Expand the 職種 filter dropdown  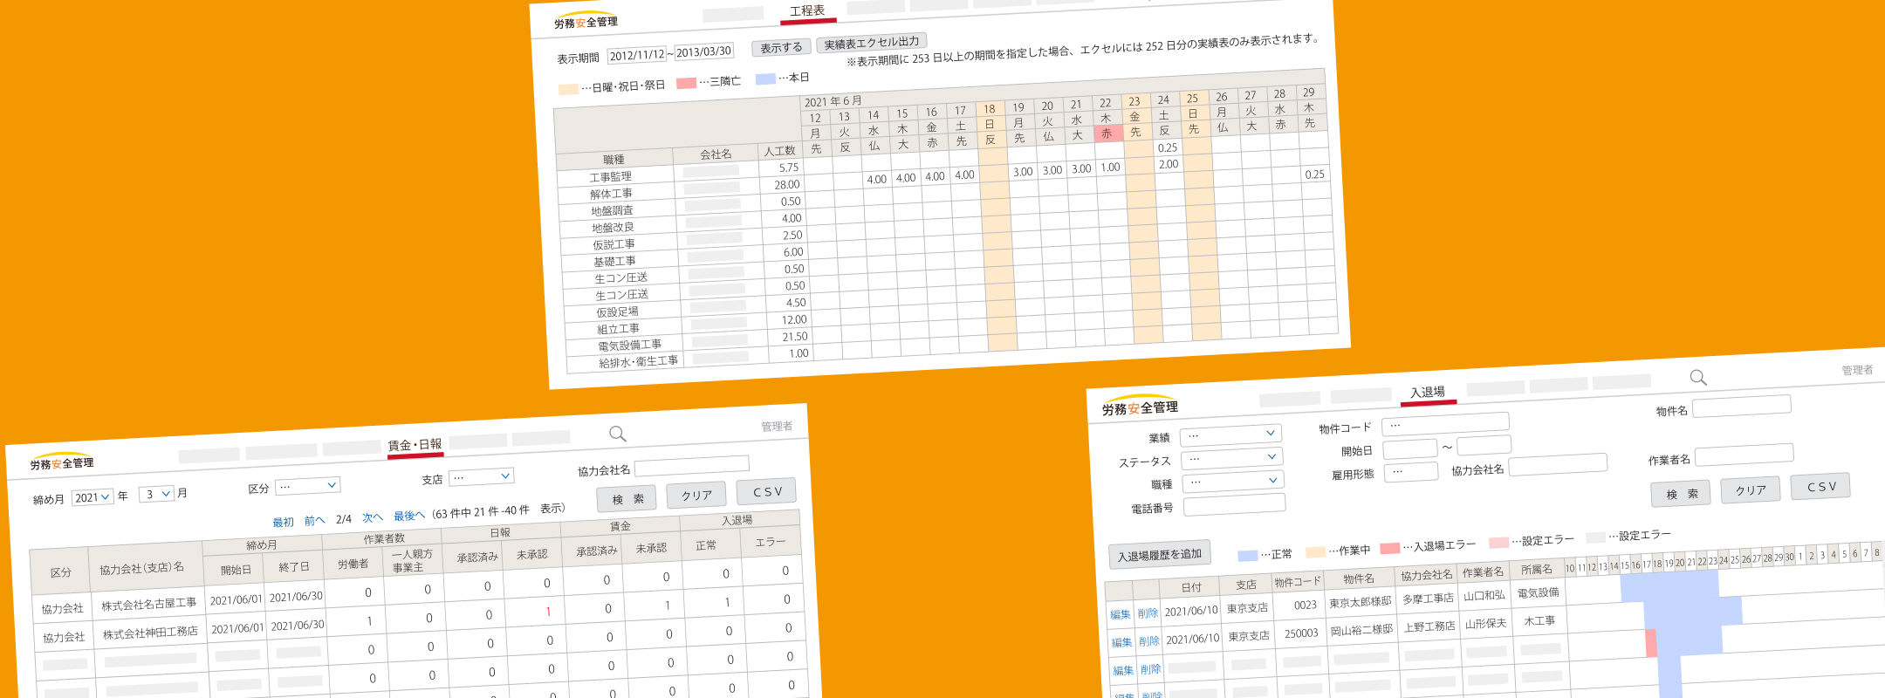tap(1231, 482)
